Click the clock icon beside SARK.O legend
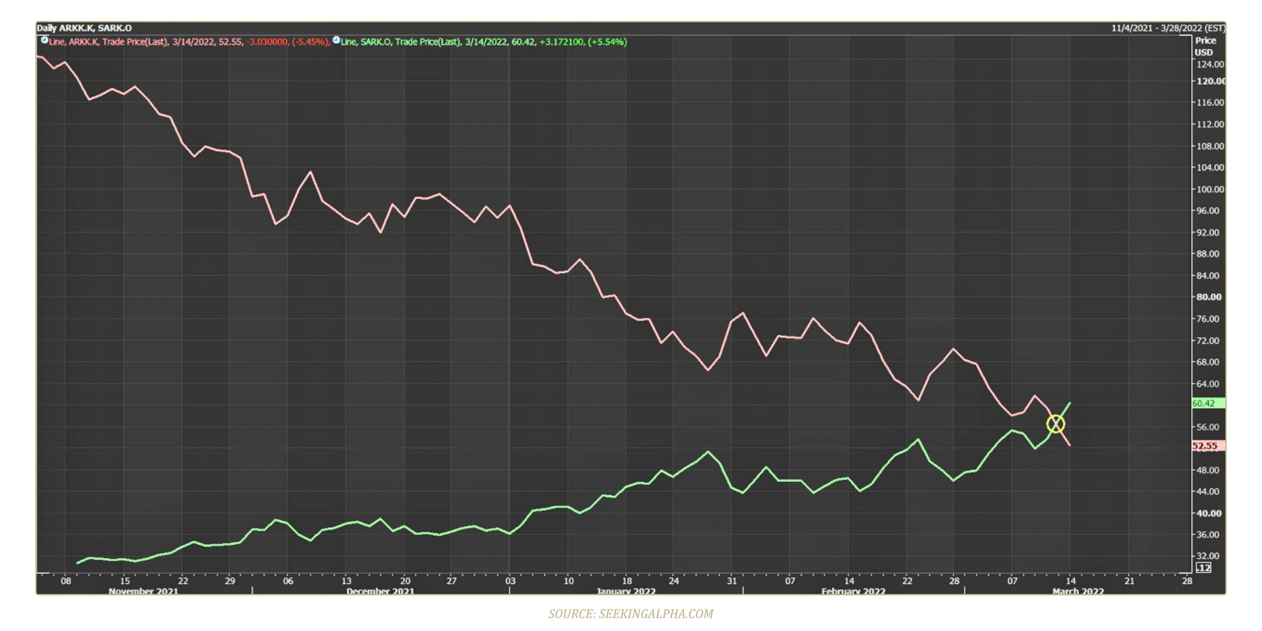The width and height of the screenshot is (1262, 631). (336, 40)
